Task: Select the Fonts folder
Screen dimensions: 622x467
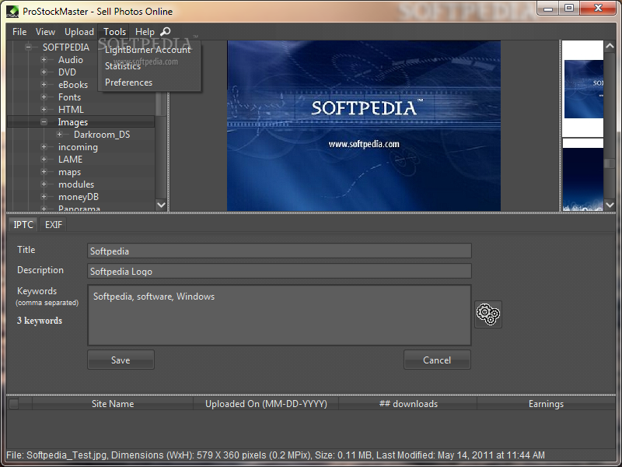Action: (69, 97)
